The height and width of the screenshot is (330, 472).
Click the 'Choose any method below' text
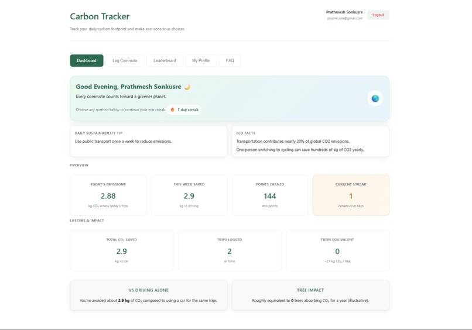[x=121, y=110]
